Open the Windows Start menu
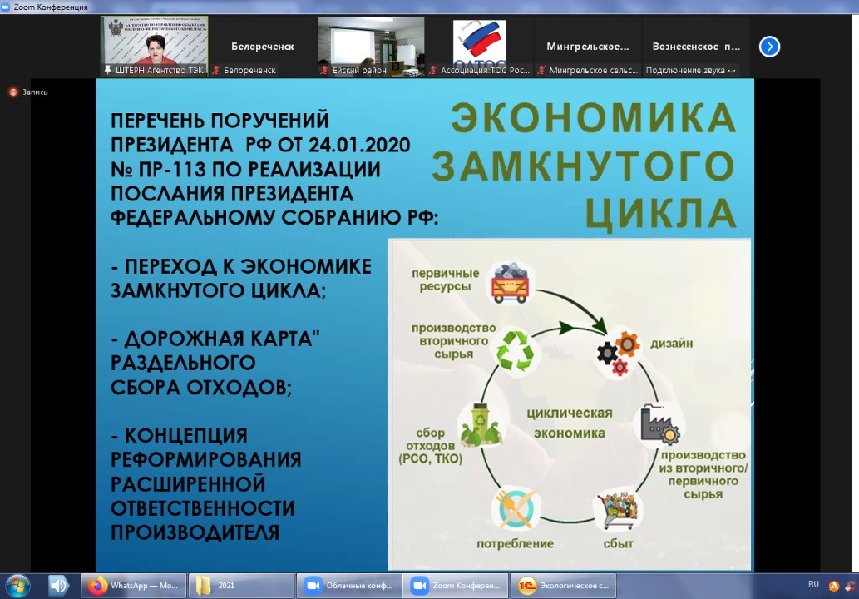 click(x=17, y=585)
